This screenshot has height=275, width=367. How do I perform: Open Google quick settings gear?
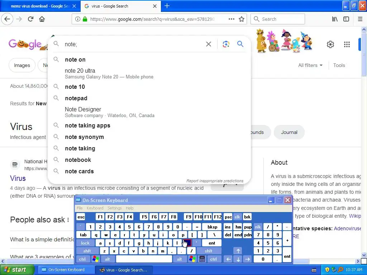330,44
